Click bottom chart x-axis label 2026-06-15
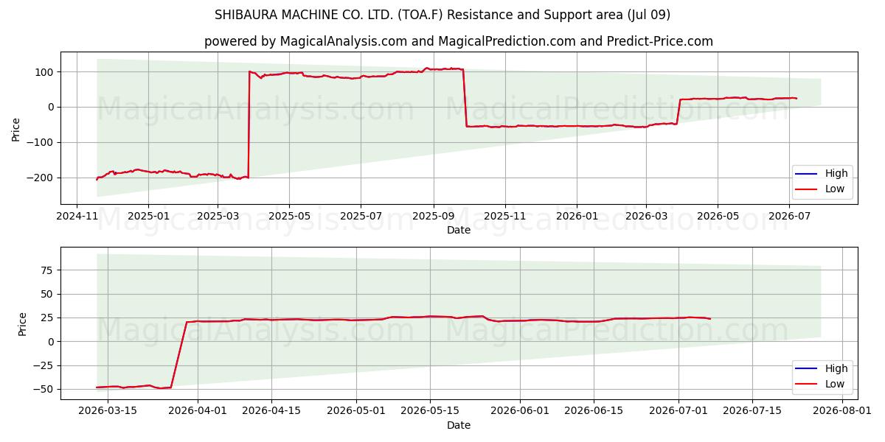Image resolution: width=885 pixels, height=442 pixels. click(x=594, y=412)
